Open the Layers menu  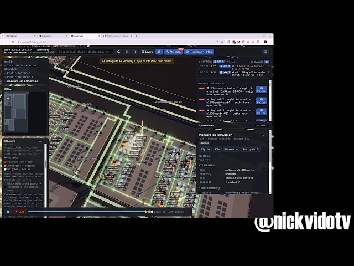(147, 52)
